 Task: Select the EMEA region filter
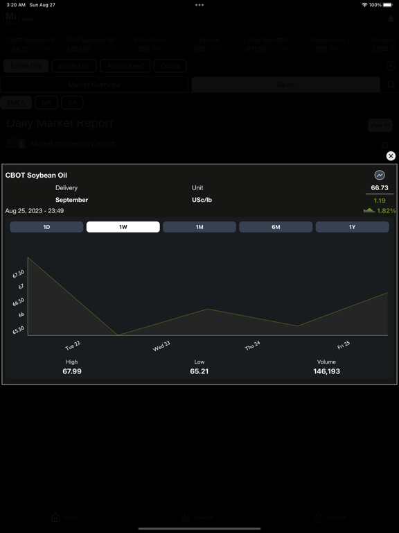tap(16, 102)
